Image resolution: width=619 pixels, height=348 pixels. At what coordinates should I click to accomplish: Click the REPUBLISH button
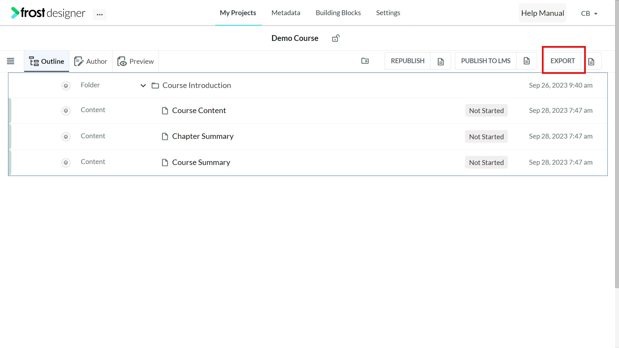click(408, 61)
